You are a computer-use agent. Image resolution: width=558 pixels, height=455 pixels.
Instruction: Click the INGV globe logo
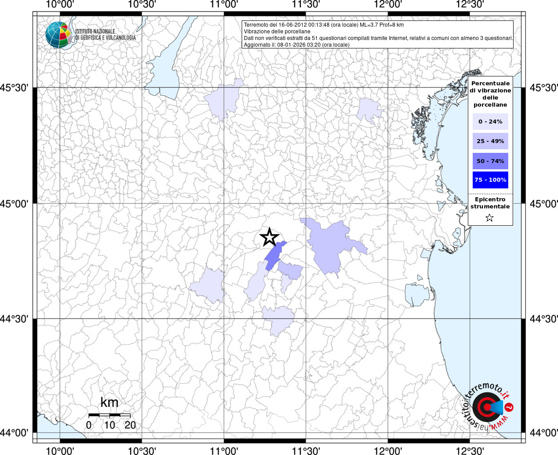[59, 34]
